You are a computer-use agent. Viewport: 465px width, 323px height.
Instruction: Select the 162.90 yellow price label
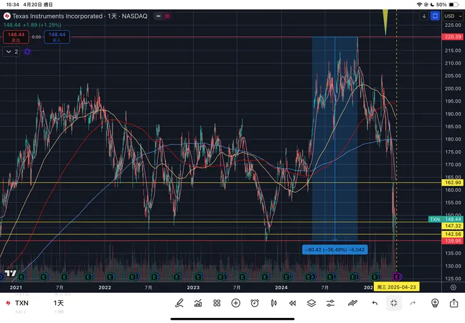453,182
